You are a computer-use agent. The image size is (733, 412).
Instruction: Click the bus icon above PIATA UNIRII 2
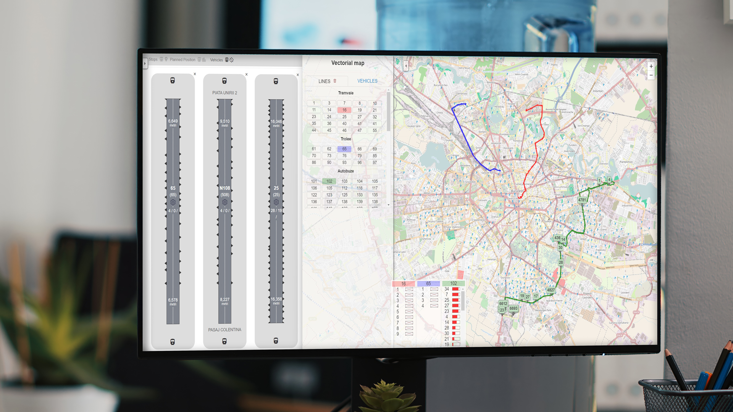[224, 81]
